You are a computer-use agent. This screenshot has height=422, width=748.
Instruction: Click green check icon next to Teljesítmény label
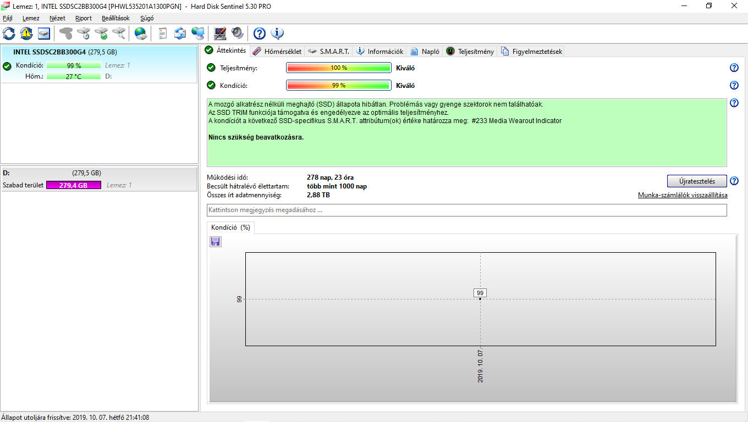tap(211, 68)
